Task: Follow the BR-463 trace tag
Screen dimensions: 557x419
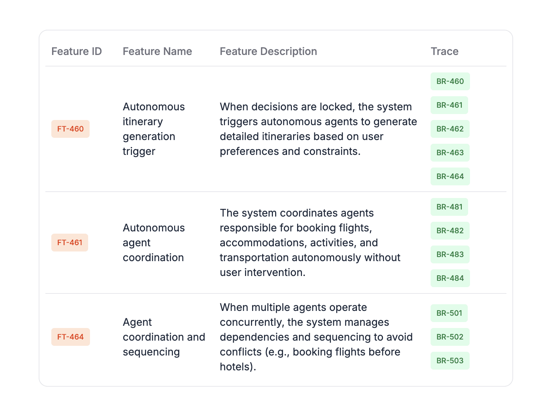Action: pyautogui.click(x=450, y=153)
